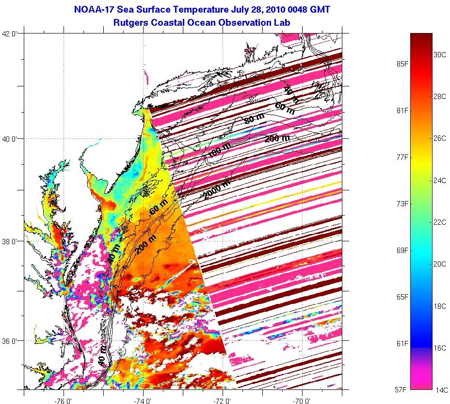Screen dimensions: 450x404
Task: Click the '28C' colorbar label
Action: [440, 97]
